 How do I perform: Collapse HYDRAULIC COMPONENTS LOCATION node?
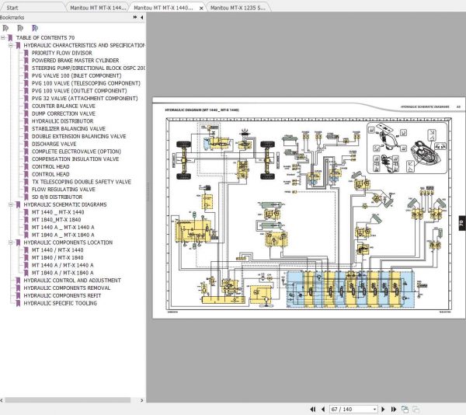pos(10,242)
